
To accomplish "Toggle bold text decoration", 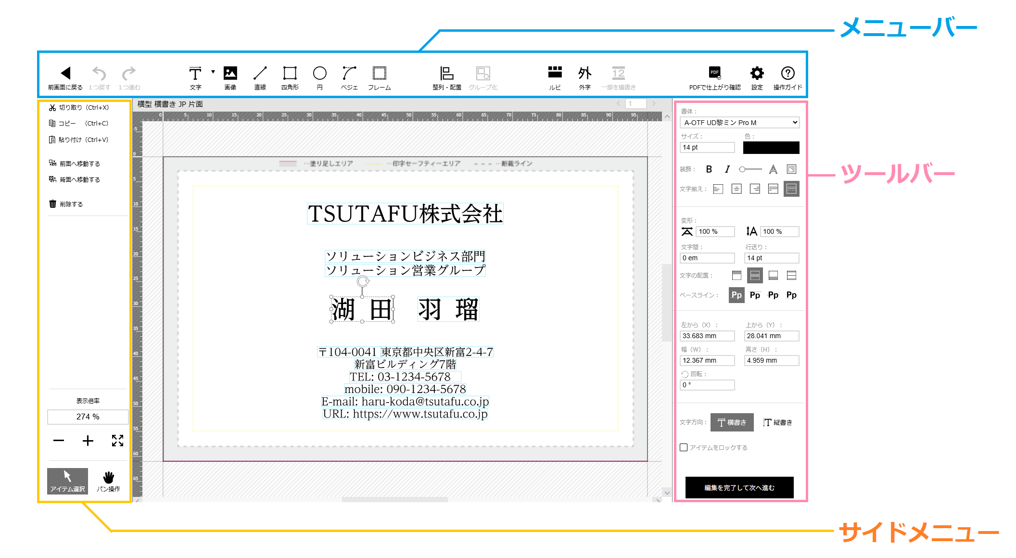I will tap(709, 169).
